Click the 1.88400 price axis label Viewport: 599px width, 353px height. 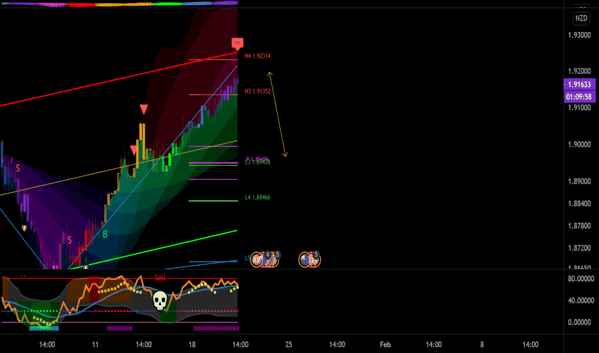pyautogui.click(x=579, y=203)
